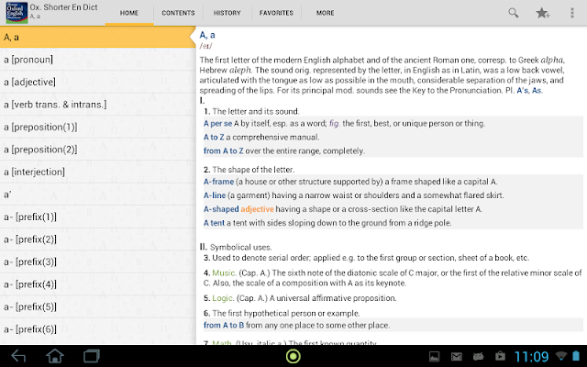Open 'a- [prefix(2)]' entry

point(98,239)
